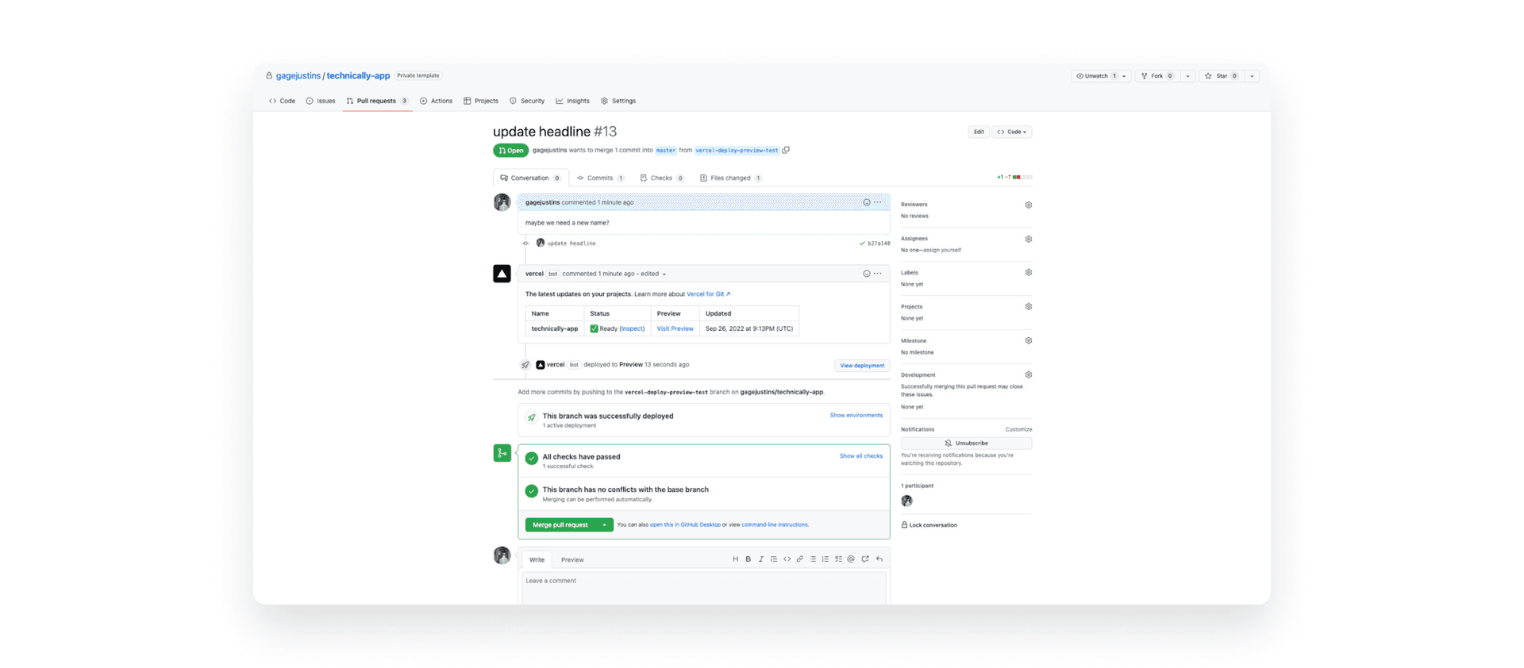Expand the Fork options dropdown arrow
1524x668 pixels.
click(1187, 76)
